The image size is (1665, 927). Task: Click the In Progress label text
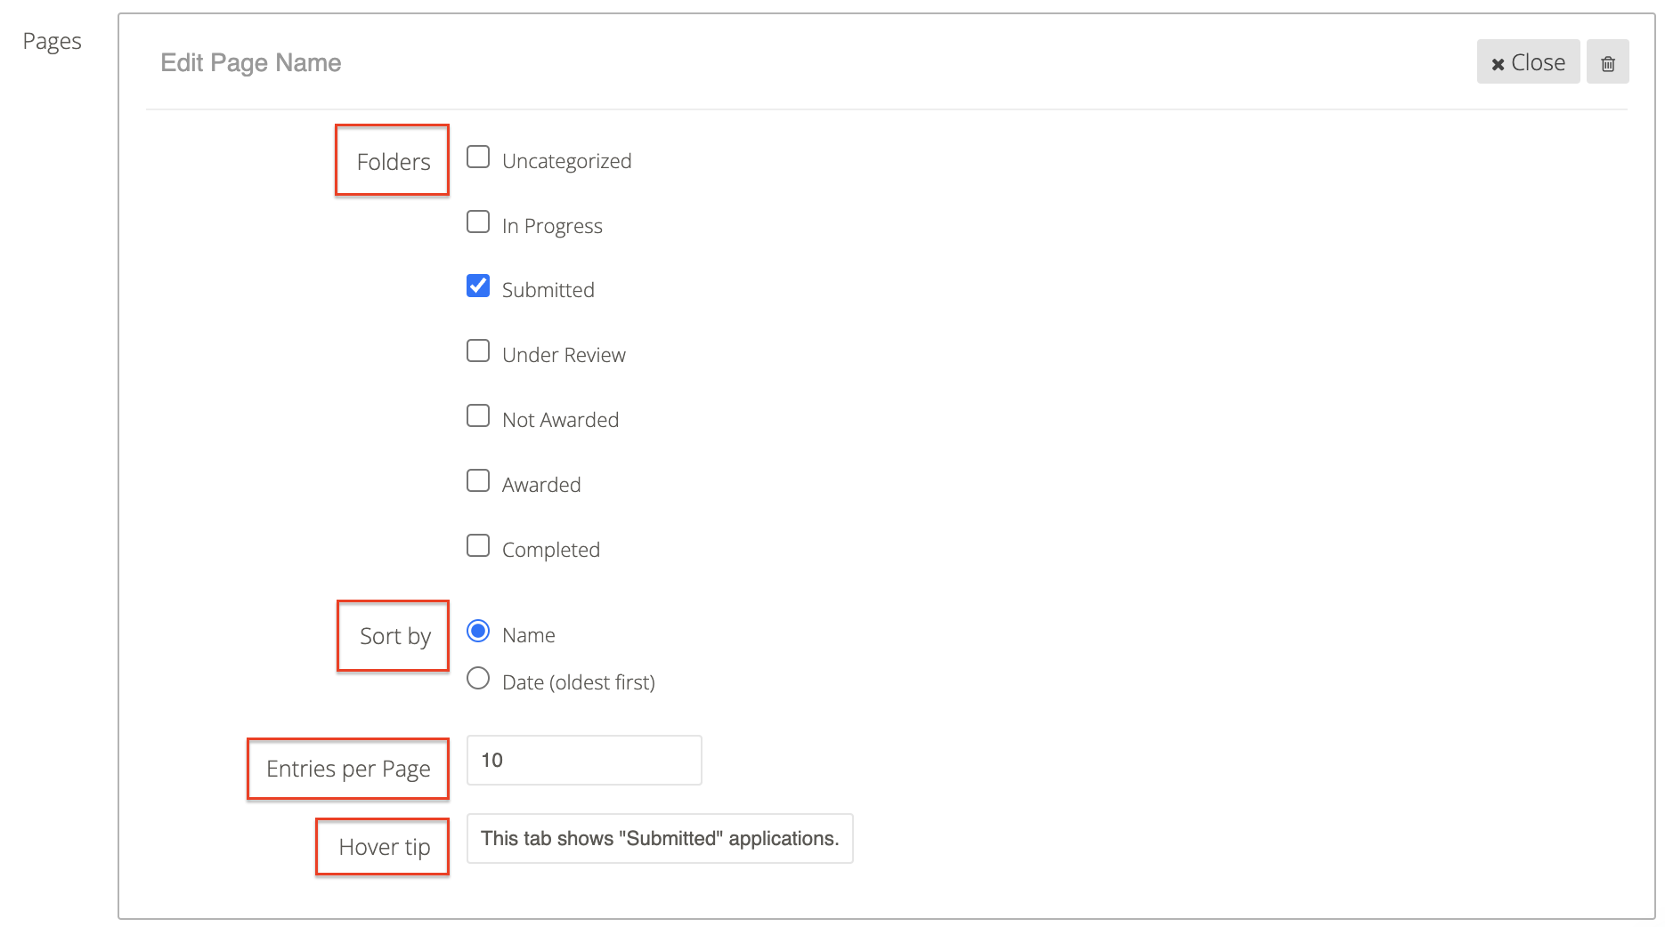point(552,226)
